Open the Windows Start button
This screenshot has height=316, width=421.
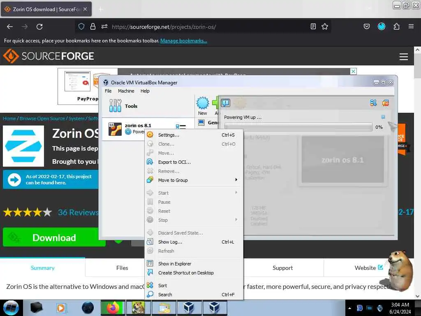tap(11, 308)
